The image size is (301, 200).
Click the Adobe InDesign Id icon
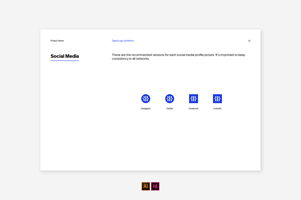coord(155,186)
